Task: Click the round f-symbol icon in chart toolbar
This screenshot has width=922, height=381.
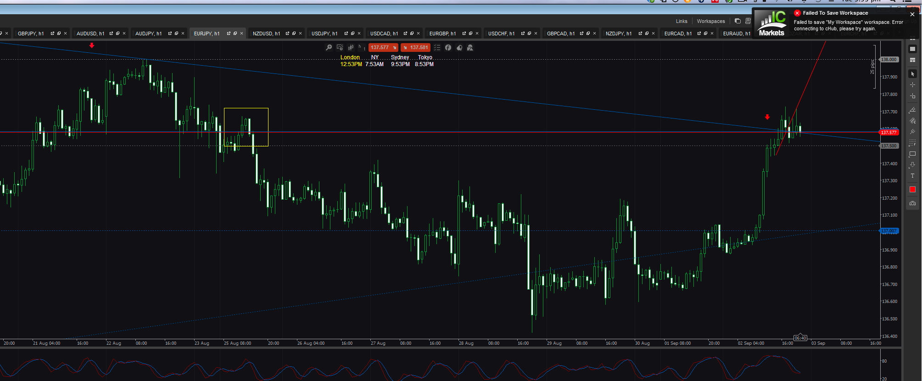Action: click(x=448, y=47)
